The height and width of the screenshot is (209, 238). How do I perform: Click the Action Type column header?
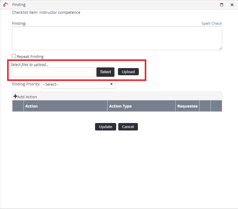[120, 106]
